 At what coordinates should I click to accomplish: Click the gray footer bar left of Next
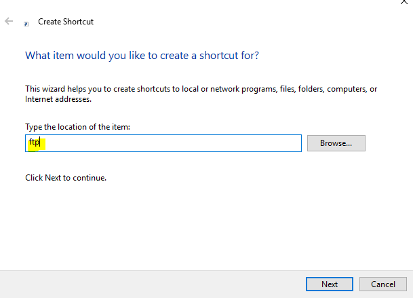click(x=149, y=283)
